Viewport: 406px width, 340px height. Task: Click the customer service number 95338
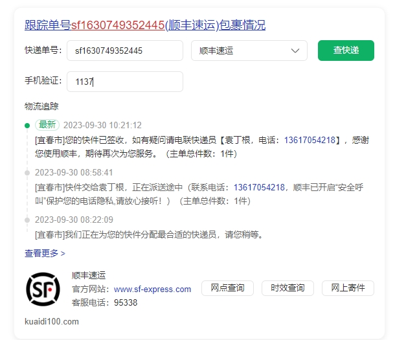click(126, 302)
